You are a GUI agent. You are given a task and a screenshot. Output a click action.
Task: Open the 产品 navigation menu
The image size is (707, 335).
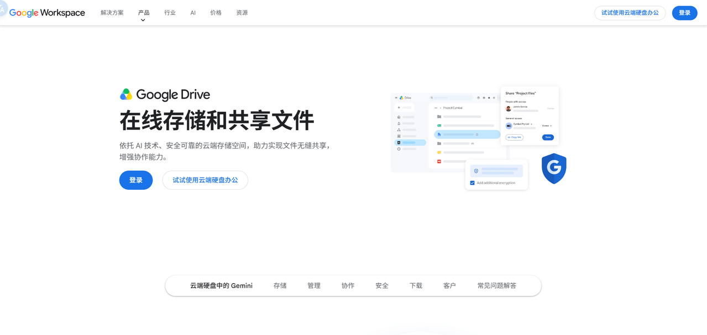coord(144,13)
